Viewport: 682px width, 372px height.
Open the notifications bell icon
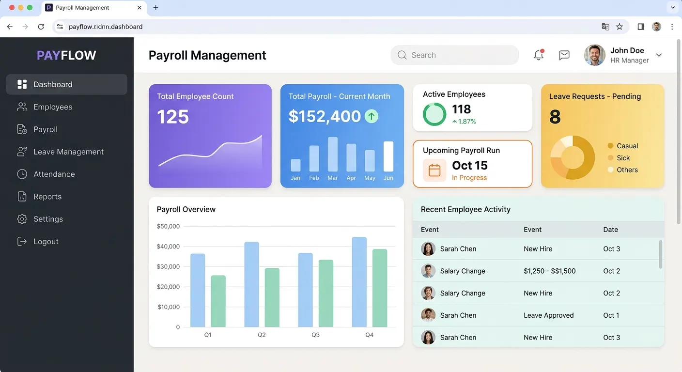coord(539,55)
